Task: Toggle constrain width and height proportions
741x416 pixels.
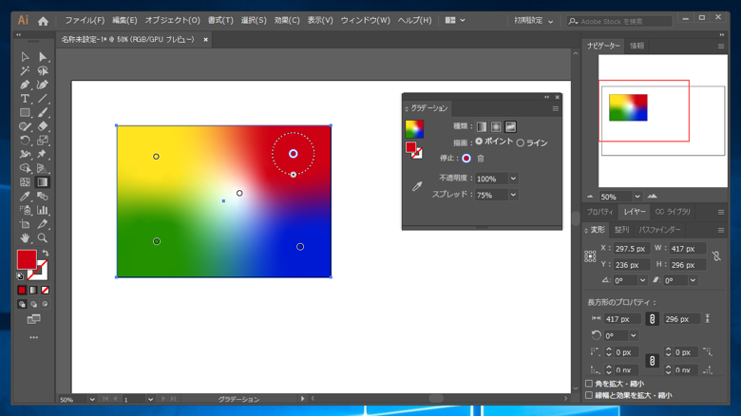Action: click(x=716, y=255)
